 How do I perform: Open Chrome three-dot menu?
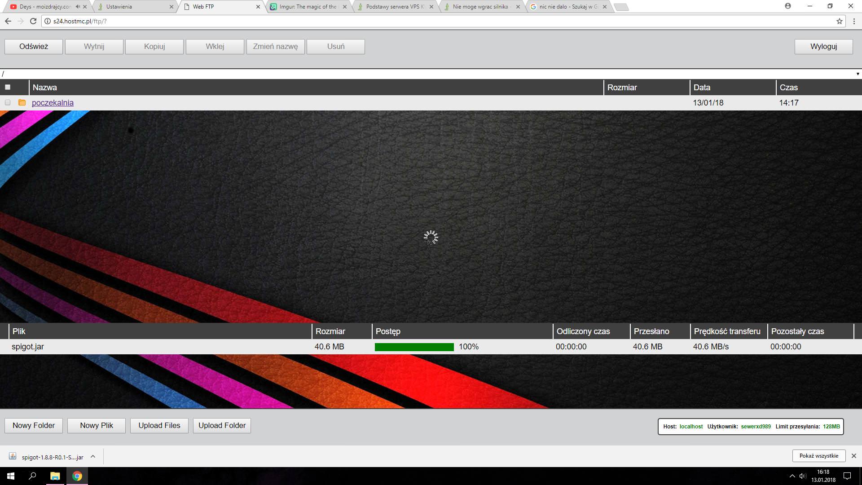[853, 21]
